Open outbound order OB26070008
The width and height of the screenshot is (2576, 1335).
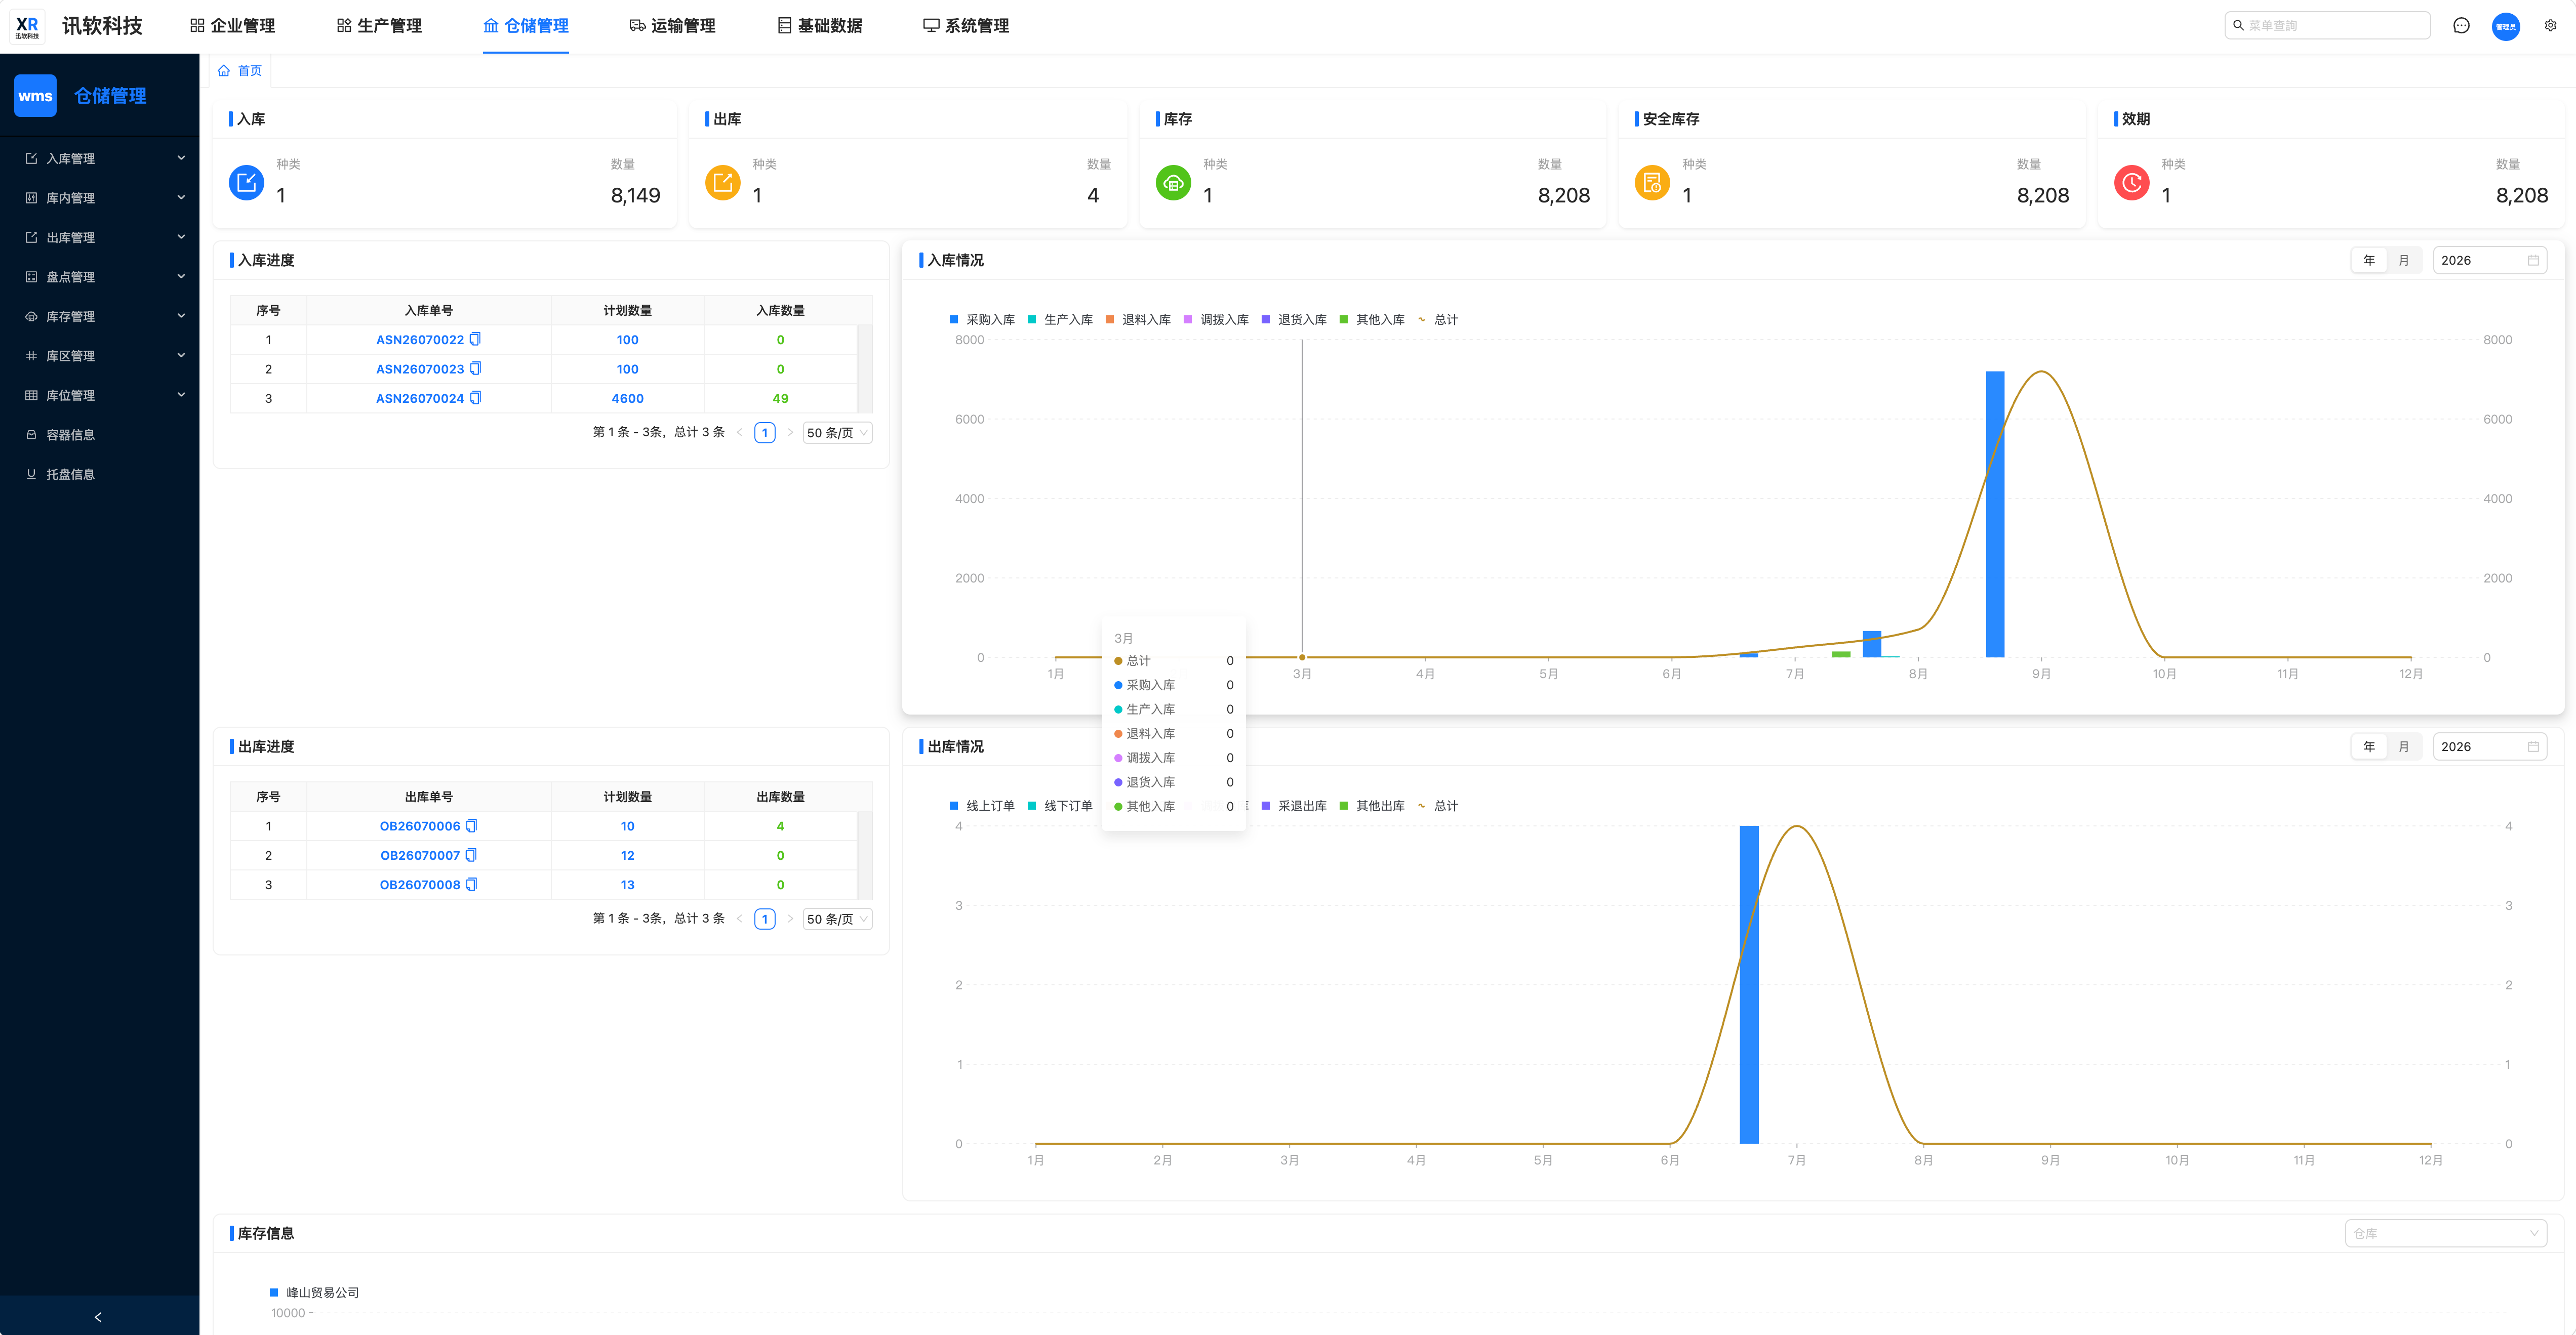(x=420, y=884)
